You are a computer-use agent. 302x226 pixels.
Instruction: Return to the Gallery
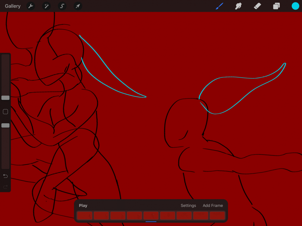pos(13,6)
